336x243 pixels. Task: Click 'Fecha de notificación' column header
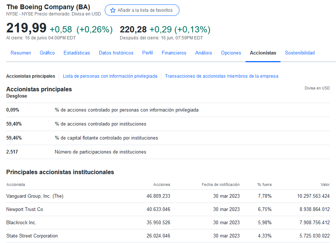coord(221,184)
